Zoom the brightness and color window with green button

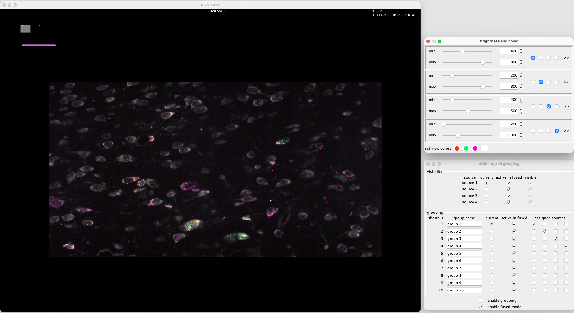[439, 41]
